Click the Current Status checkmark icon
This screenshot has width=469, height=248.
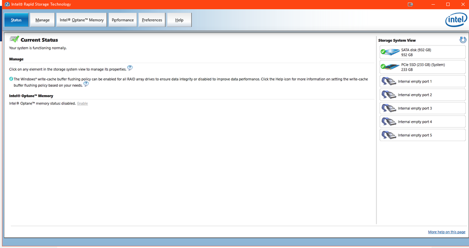(14, 39)
